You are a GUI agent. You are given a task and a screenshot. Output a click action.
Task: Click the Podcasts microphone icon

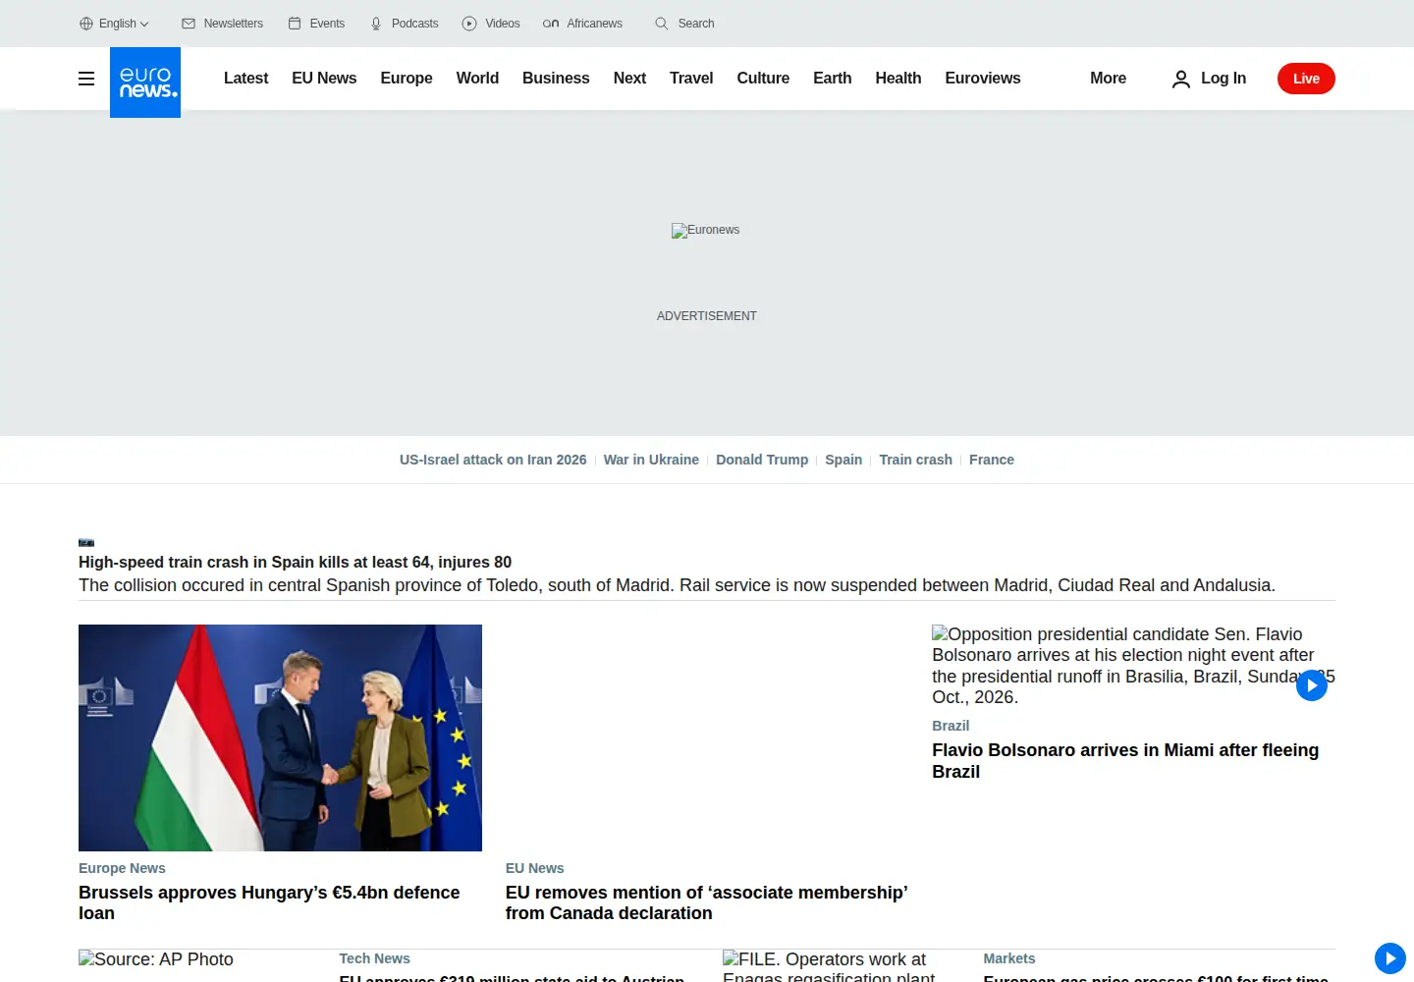point(376,24)
